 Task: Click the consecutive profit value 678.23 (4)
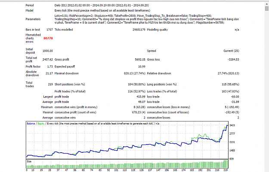pyautogui.click(x=139, y=112)
